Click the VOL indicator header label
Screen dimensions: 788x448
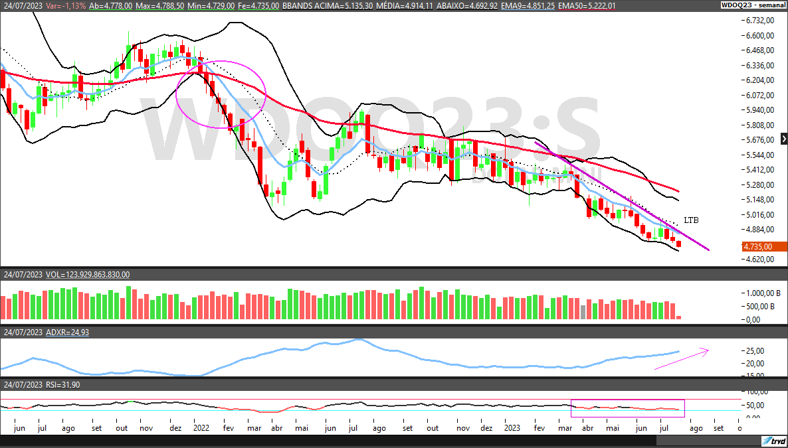click(x=88, y=274)
